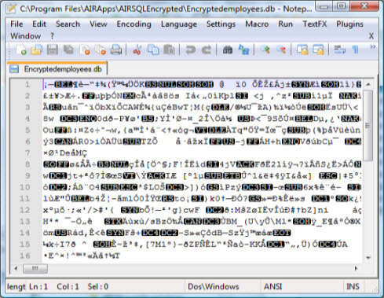The height and width of the screenshot is (298, 384).
Task: Open the Settings menu
Action: (x=221, y=24)
